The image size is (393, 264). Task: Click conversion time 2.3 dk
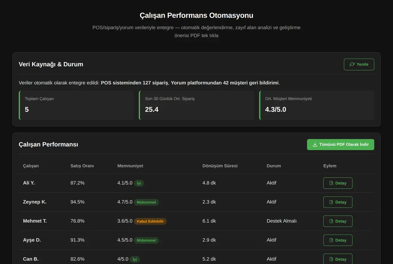(209, 202)
